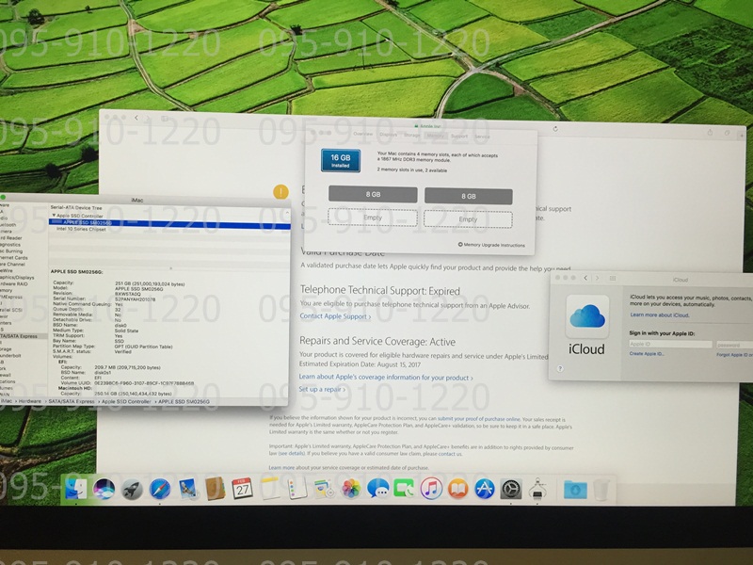Click the Share icon in Safari toolbar

(710, 133)
